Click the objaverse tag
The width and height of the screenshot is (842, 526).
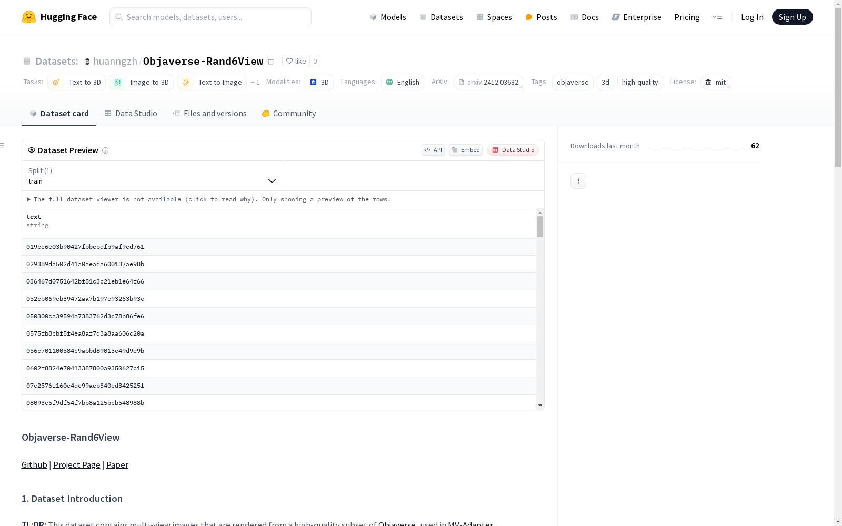coord(573,82)
